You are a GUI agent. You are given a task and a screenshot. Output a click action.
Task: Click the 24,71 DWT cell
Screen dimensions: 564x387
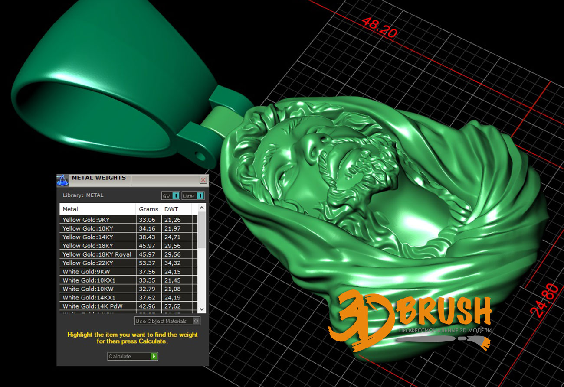176,237
